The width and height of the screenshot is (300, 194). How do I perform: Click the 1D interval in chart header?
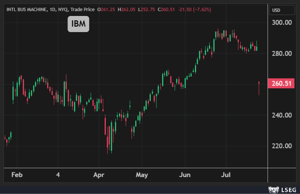[52, 9]
